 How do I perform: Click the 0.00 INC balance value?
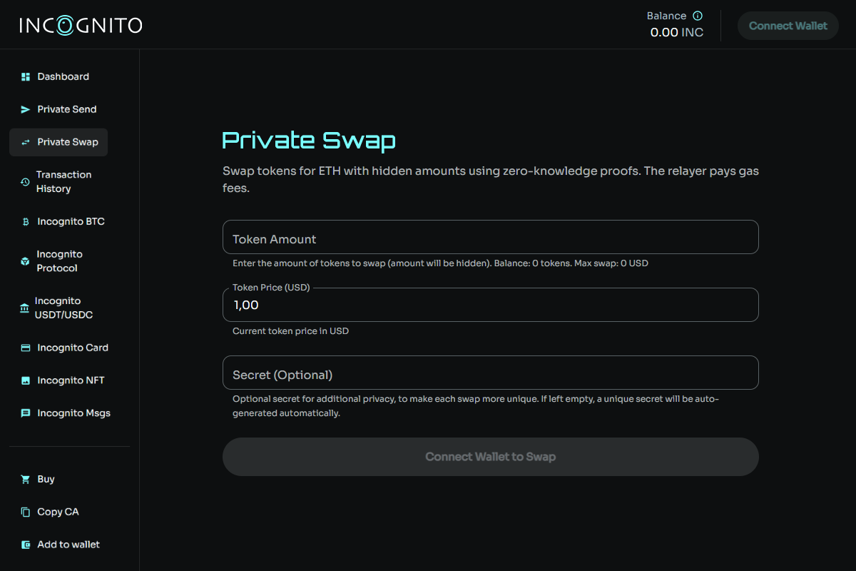coord(676,33)
